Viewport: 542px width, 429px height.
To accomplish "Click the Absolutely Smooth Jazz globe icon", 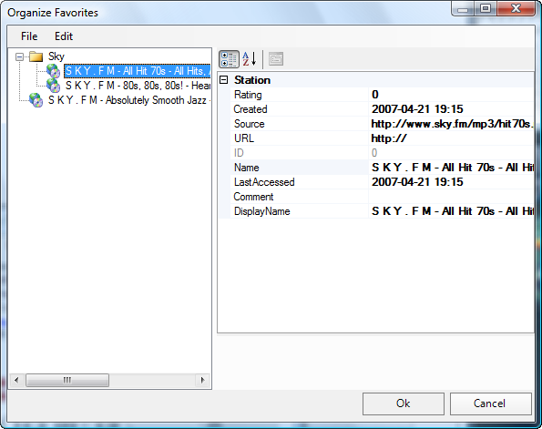I will (x=36, y=100).
